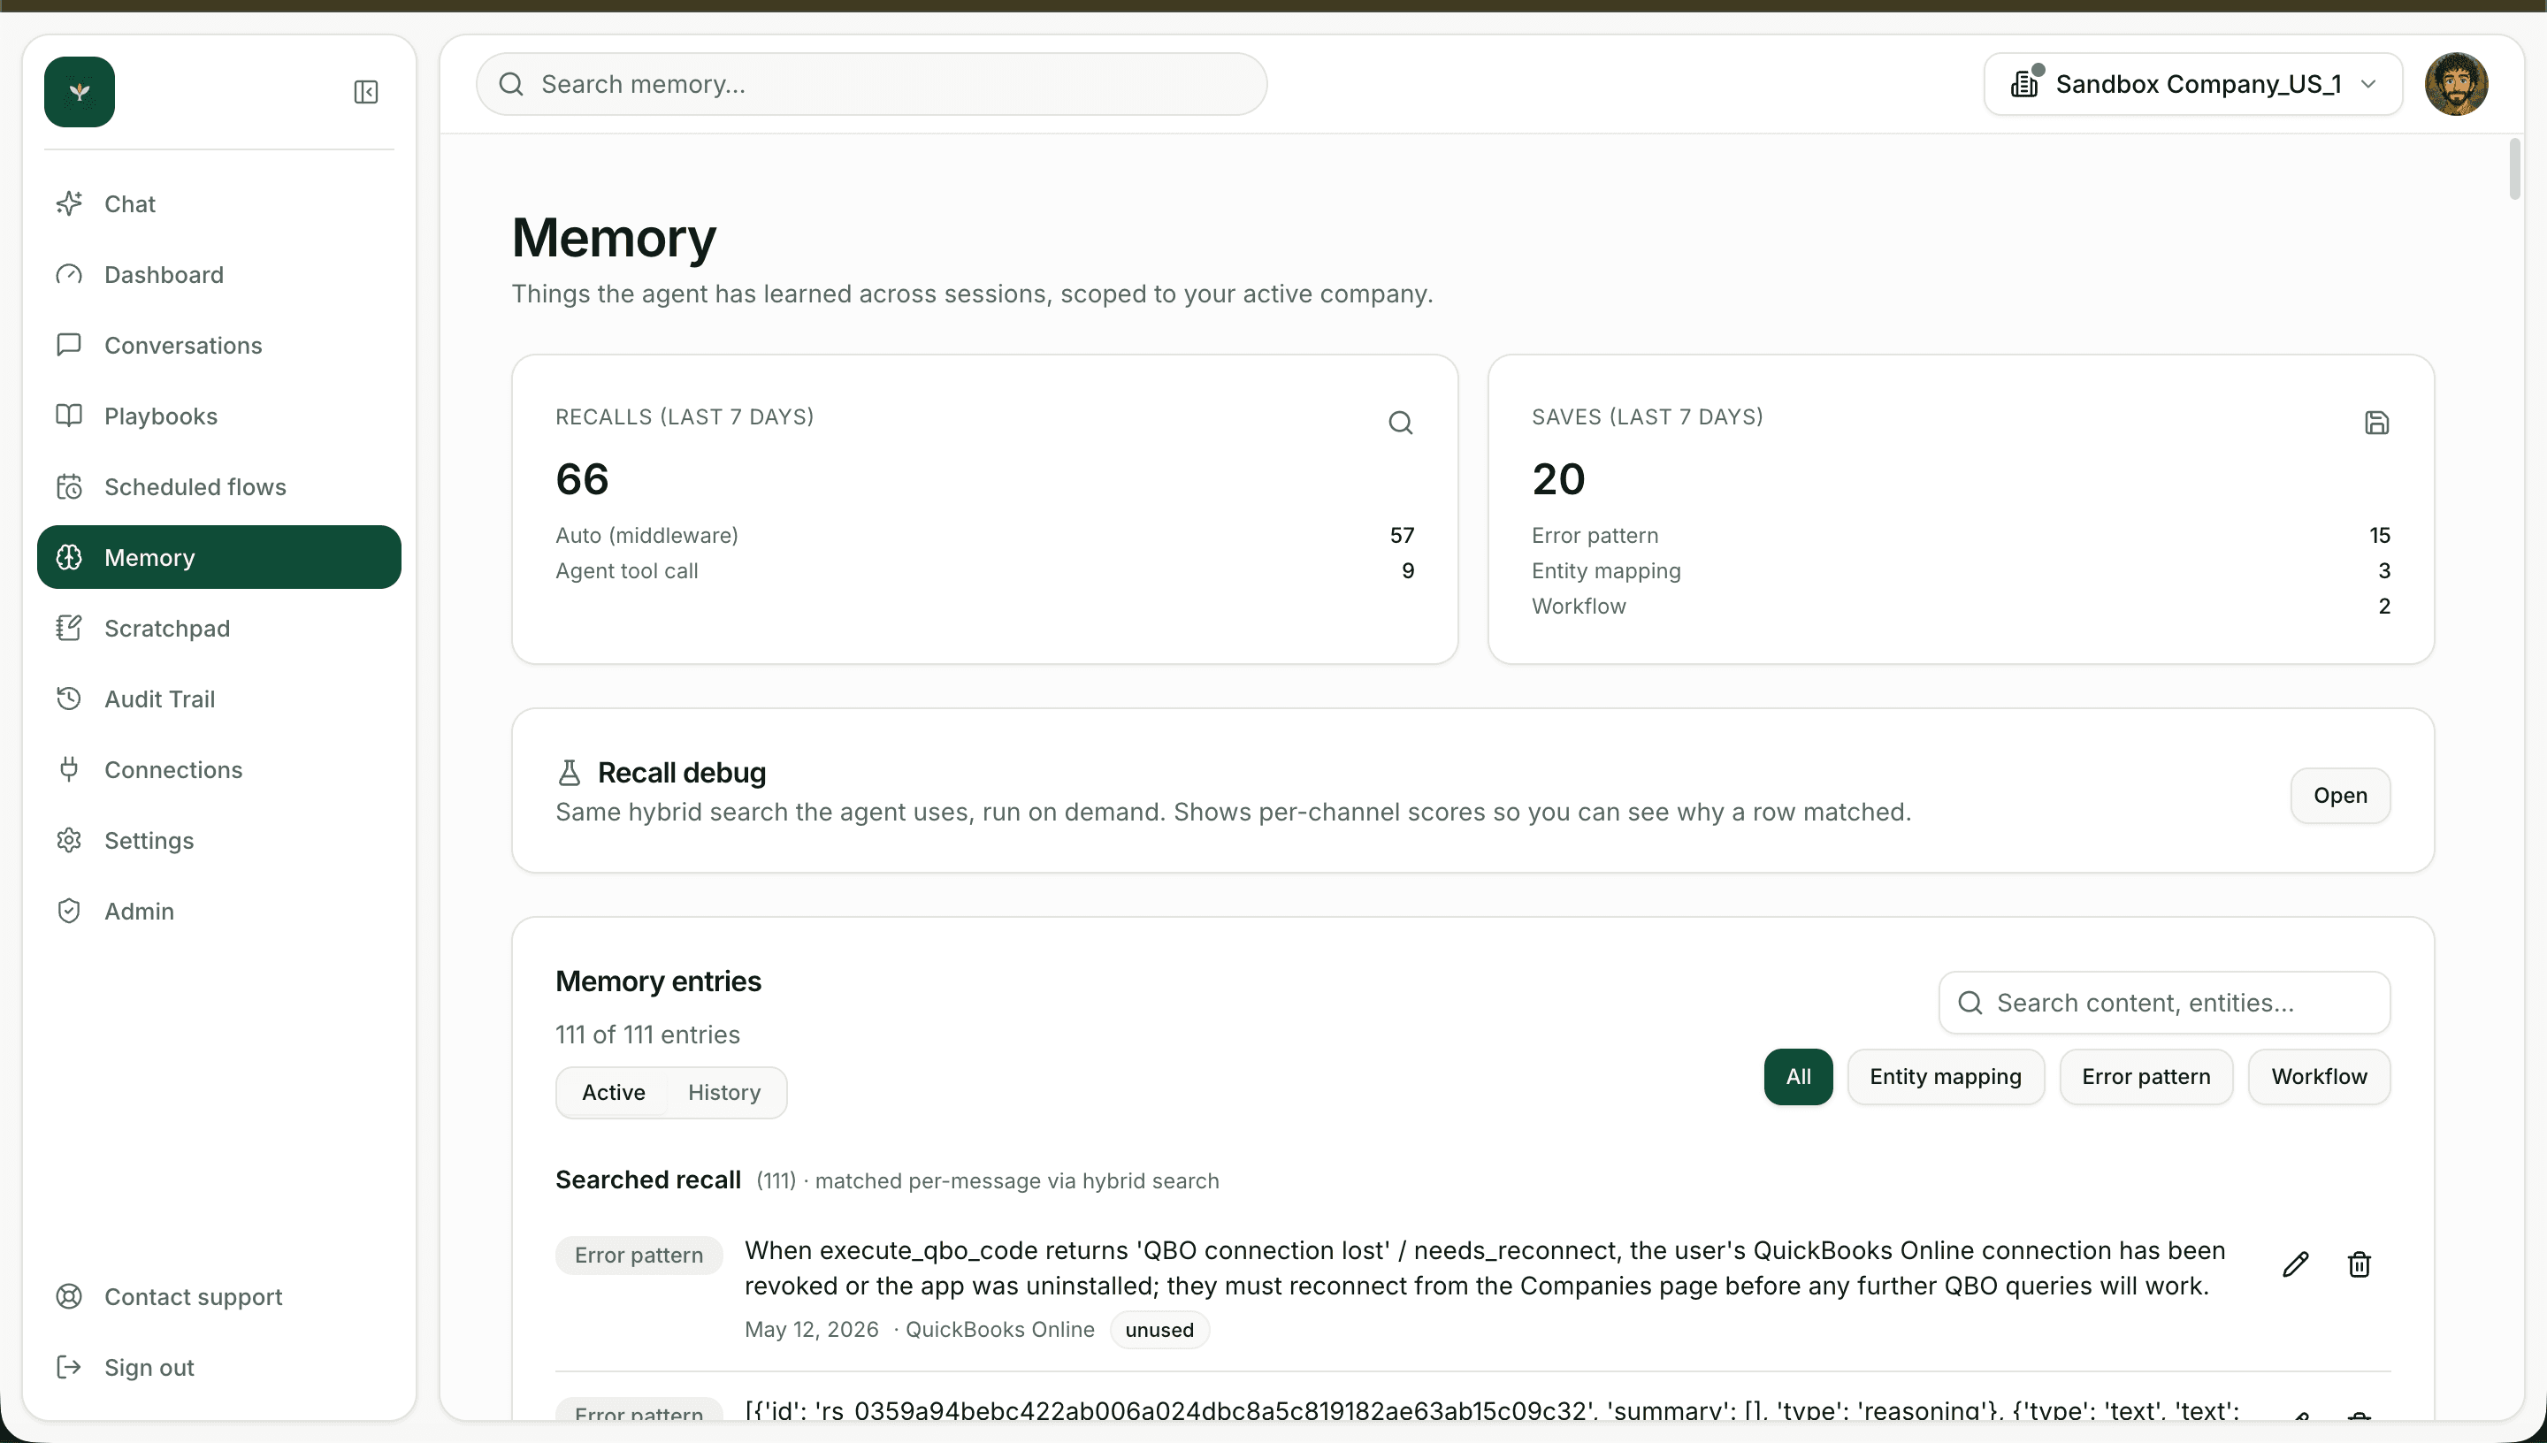Open Settings in sidebar
2547x1443 pixels.
point(219,841)
